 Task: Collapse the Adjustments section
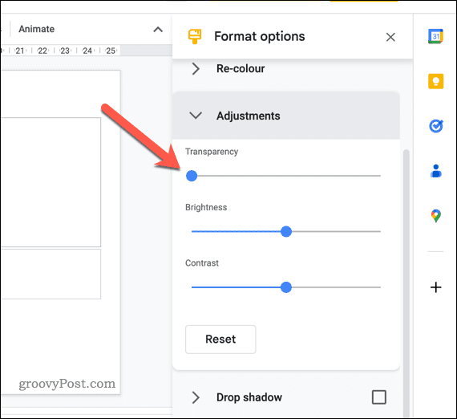pyautogui.click(x=196, y=116)
